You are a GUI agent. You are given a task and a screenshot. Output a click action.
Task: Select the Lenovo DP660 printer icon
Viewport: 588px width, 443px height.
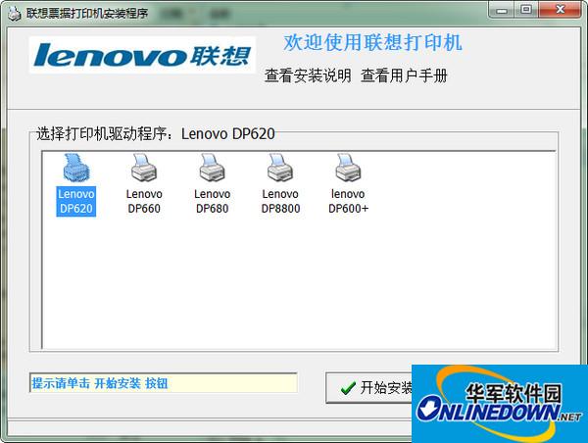[144, 168]
